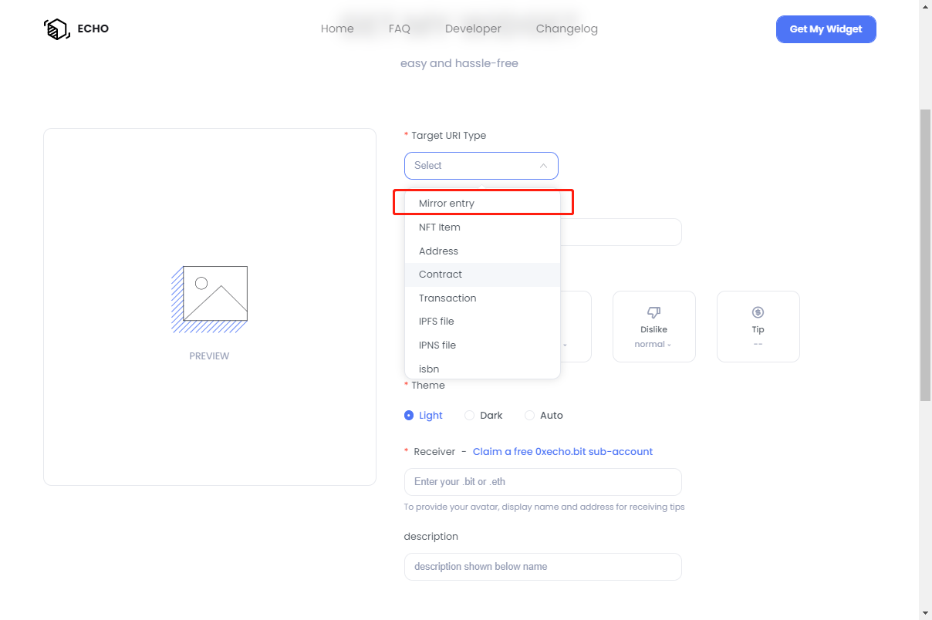Viewport: 932px width, 620px height.
Task: Select the IPFS file option
Action: tap(437, 322)
